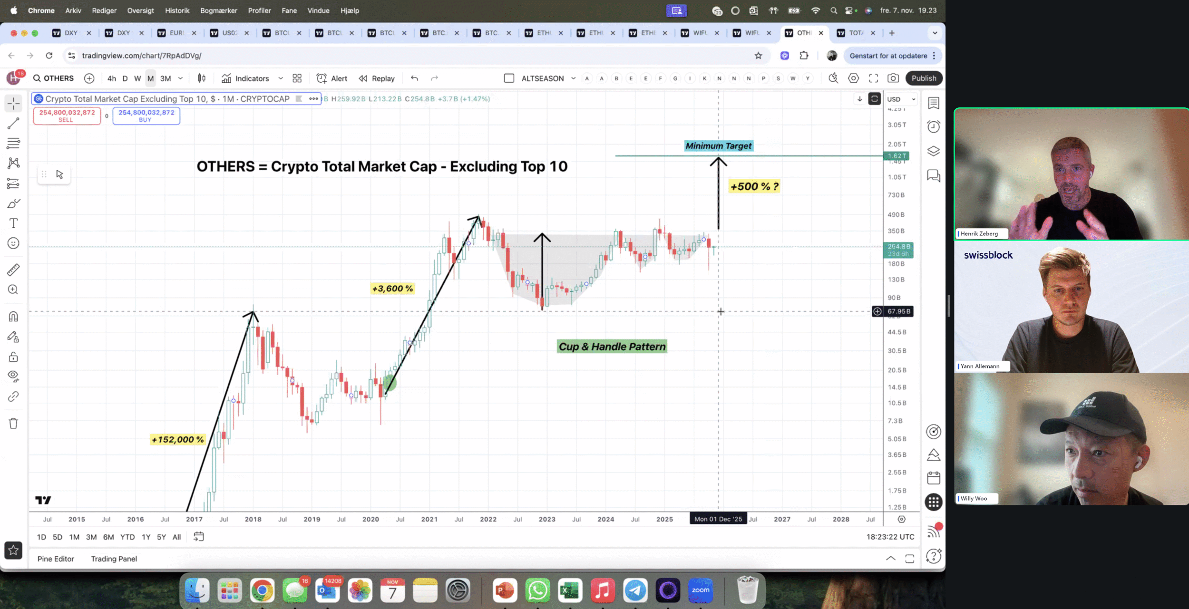Expand the Indicators dropdown arrow
The image size is (1189, 609).
click(281, 78)
